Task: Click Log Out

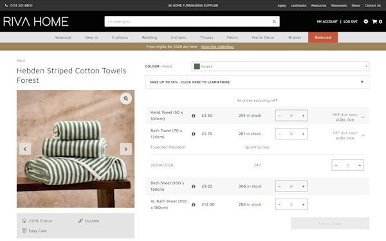Action: pos(351,22)
